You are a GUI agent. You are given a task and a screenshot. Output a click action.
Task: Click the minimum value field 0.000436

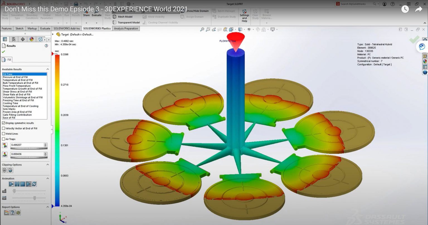click(x=27, y=154)
